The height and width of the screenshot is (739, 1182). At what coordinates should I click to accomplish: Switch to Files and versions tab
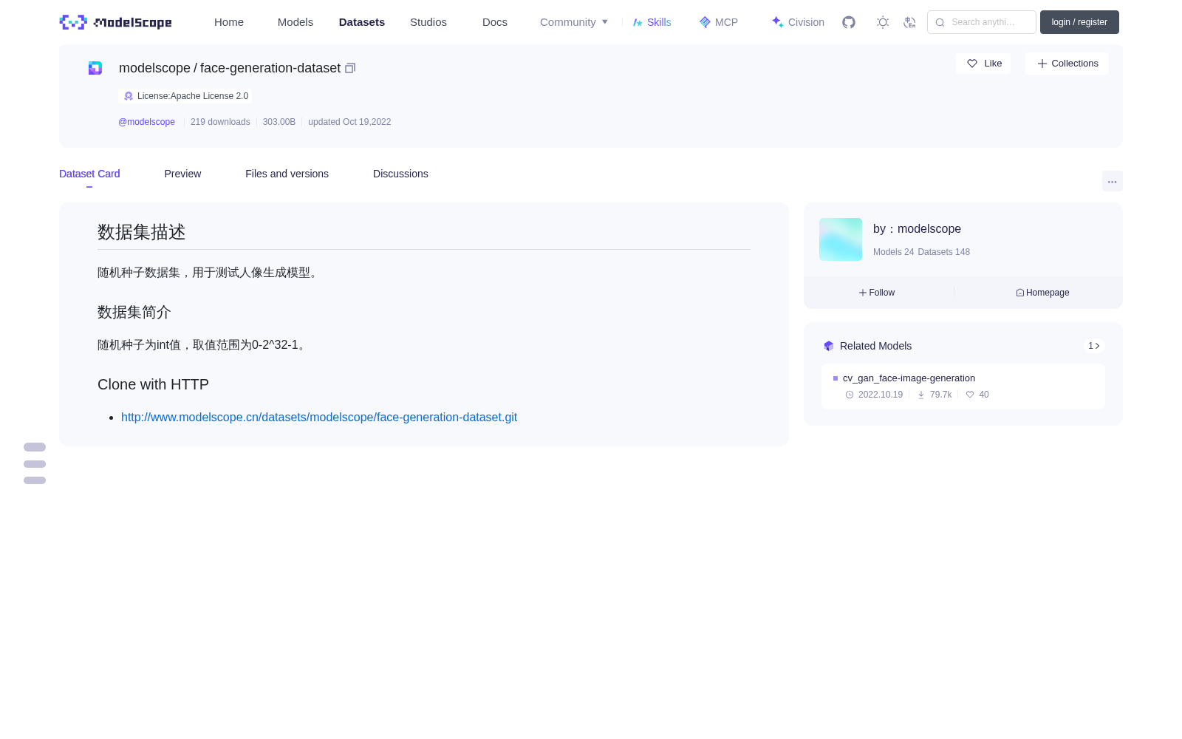[x=287, y=174]
